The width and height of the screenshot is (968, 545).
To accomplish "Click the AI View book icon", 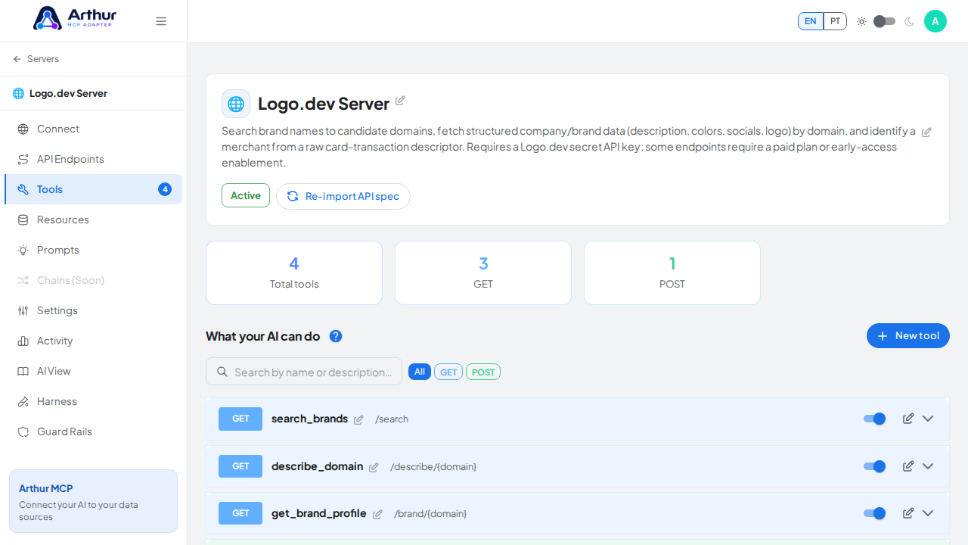I will 23,371.
